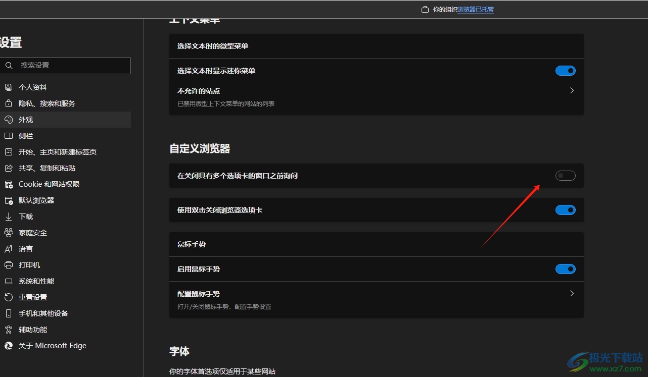Click the 字体 section heading
This screenshot has height=377, width=648.
click(x=179, y=351)
